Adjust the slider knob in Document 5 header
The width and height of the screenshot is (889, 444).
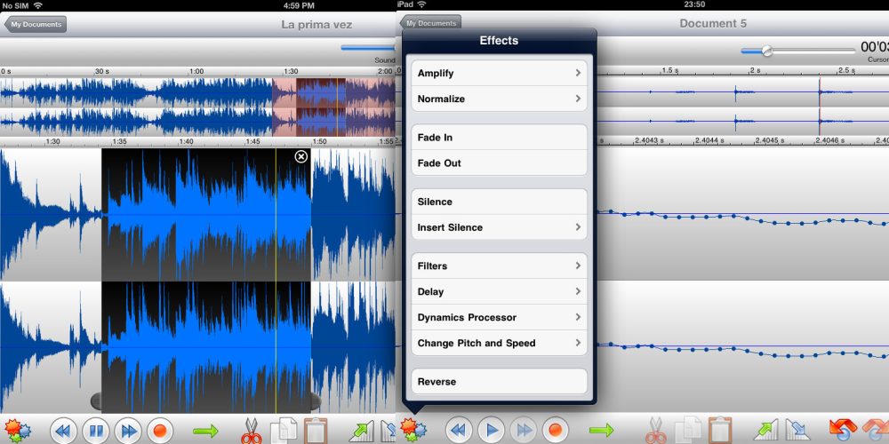(x=767, y=51)
